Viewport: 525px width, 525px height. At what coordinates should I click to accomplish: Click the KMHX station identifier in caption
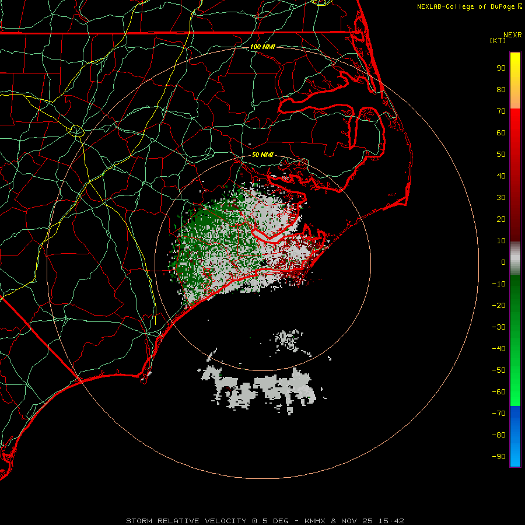tap(315, 521)
